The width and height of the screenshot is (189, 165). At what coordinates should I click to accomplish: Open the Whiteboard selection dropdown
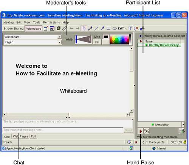(59, 37)
